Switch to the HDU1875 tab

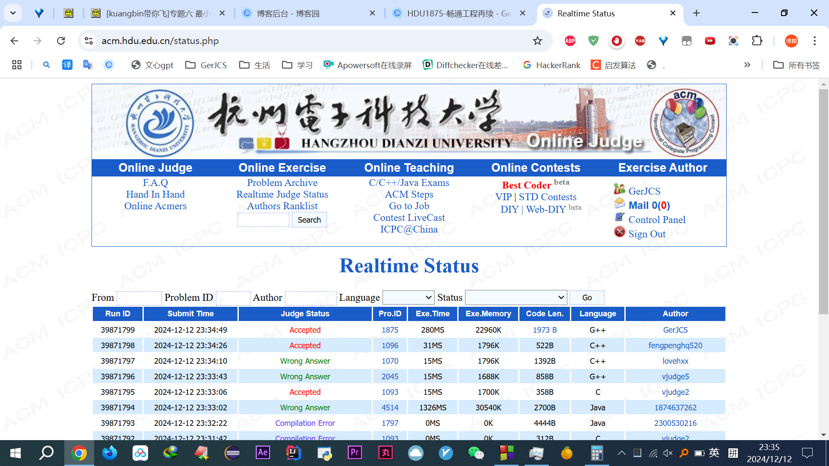pyautogui.click(x=458, y=13)
